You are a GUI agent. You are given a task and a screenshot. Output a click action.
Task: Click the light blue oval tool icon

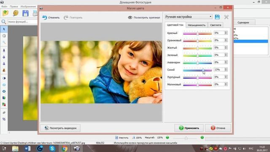pyautogui.click(x=4, y=85)
